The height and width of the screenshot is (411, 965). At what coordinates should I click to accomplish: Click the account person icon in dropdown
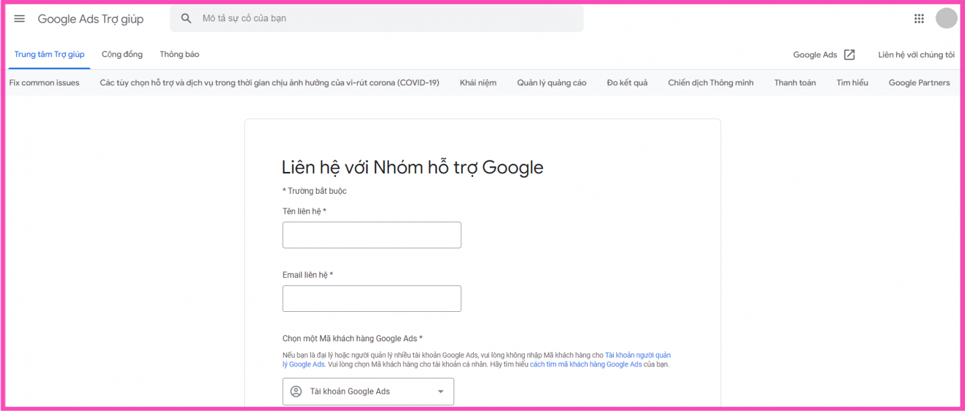[x=296, y=392]
